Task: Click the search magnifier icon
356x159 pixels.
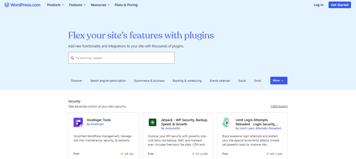Action: click(72, 58)
